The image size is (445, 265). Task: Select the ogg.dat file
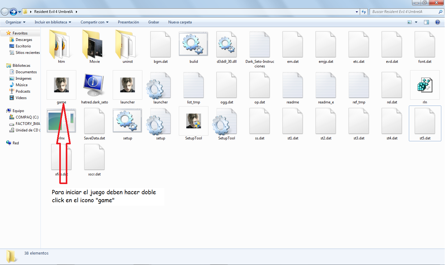pos(227,87)
